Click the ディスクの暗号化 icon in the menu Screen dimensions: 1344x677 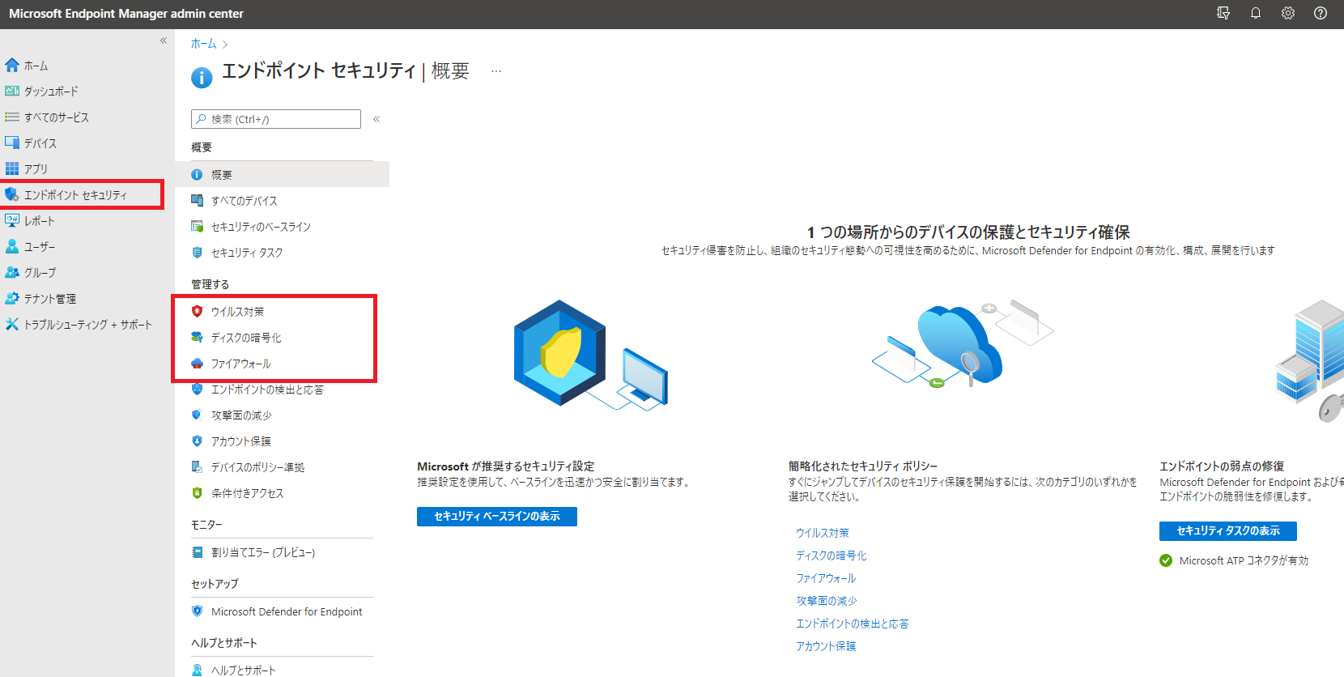(x=197, y=337)
